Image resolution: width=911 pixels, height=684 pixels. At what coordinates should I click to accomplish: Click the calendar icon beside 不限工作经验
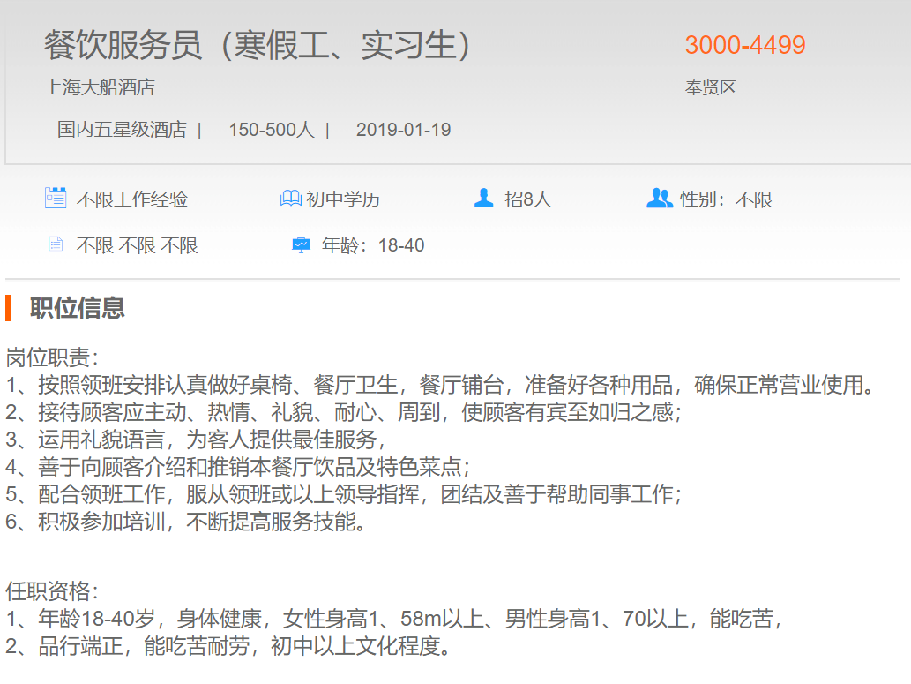pos(56,198)
